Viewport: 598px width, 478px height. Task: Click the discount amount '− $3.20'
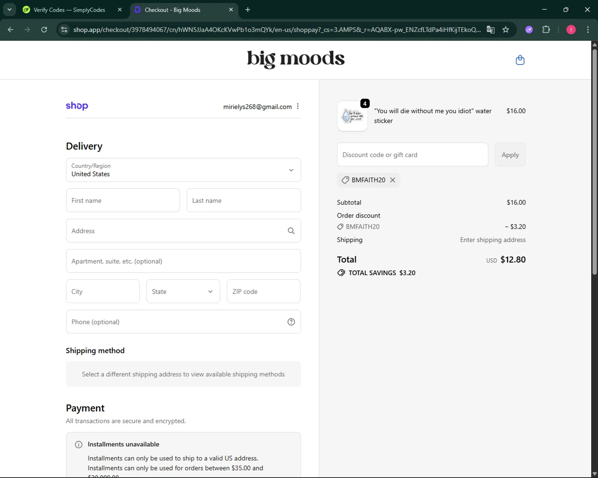pos(515,227)
